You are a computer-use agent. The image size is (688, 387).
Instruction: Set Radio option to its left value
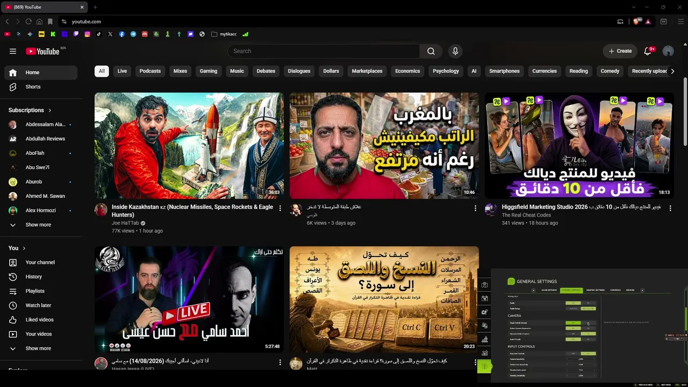pos(573,303)
